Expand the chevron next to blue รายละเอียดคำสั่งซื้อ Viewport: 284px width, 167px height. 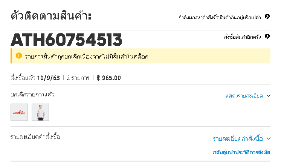click(x=268, y=138)
